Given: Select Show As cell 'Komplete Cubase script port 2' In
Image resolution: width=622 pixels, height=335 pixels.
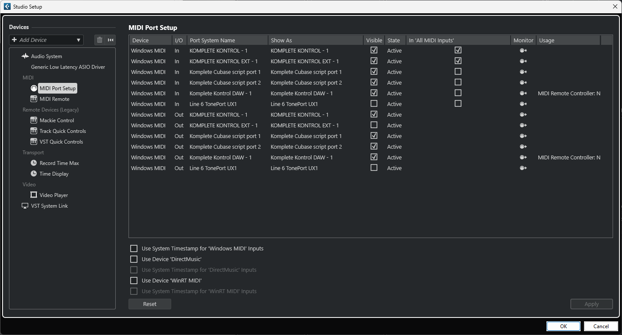Looking at the screenshot, I should (x=306, y=82).
